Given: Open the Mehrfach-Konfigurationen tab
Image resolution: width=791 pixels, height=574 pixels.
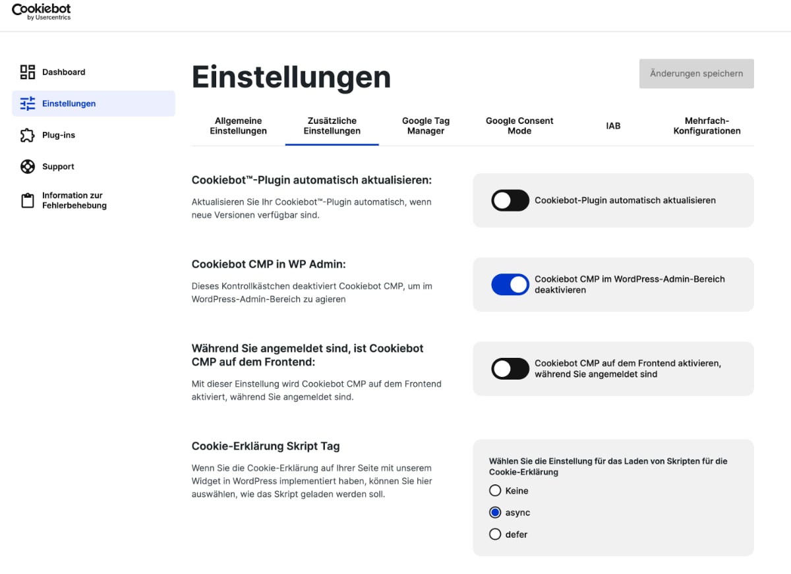Looking at the screenshot, I should (x=707, y=126).
